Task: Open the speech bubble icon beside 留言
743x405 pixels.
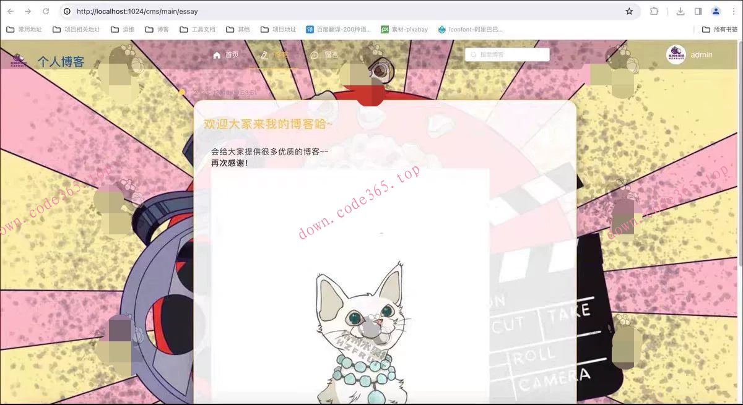Action: coord(315,54)
